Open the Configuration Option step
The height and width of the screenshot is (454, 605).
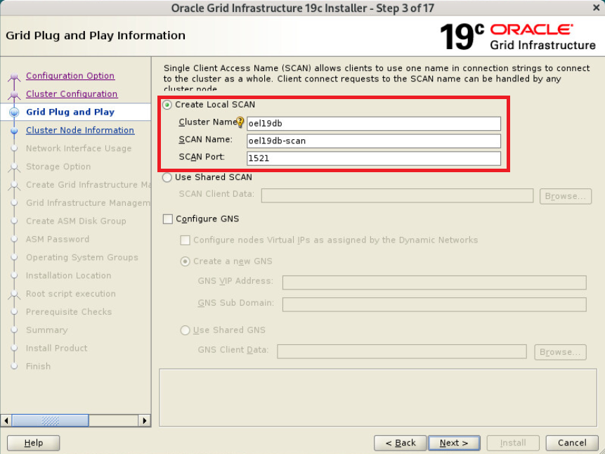(70, 76)
